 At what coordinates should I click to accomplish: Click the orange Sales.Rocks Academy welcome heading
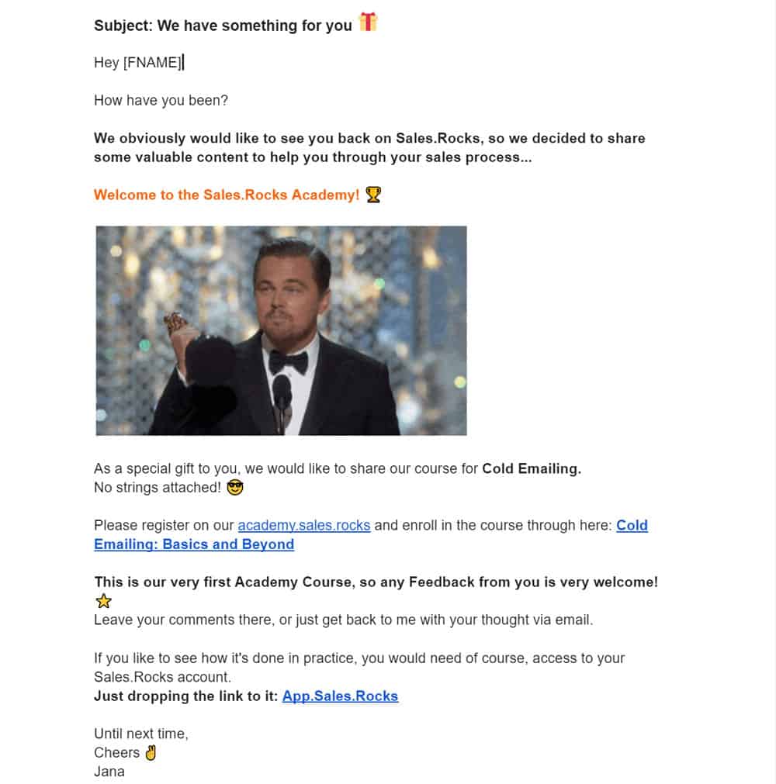[227, 195]
